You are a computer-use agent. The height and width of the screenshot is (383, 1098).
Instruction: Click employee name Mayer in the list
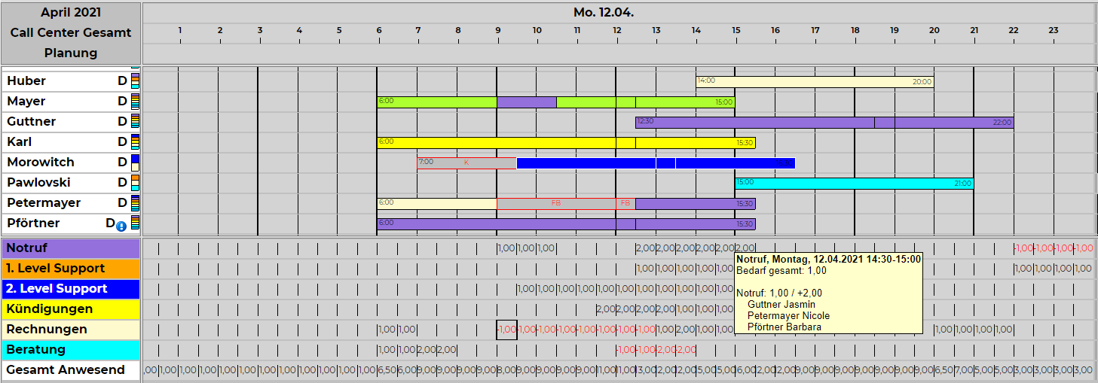tap(26, 102)
